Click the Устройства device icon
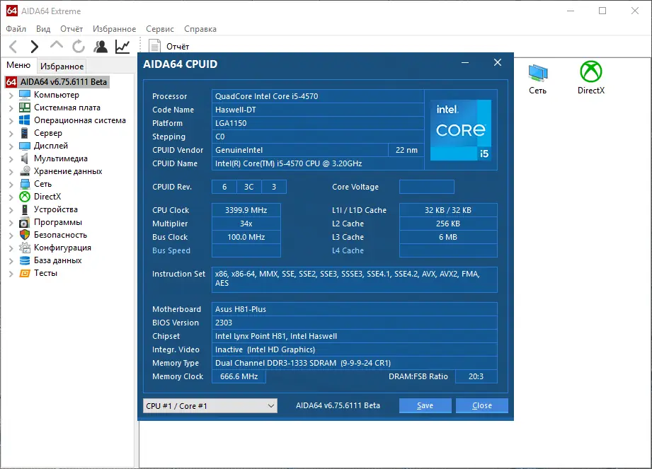The image size is (652, 469). (25, 209)
